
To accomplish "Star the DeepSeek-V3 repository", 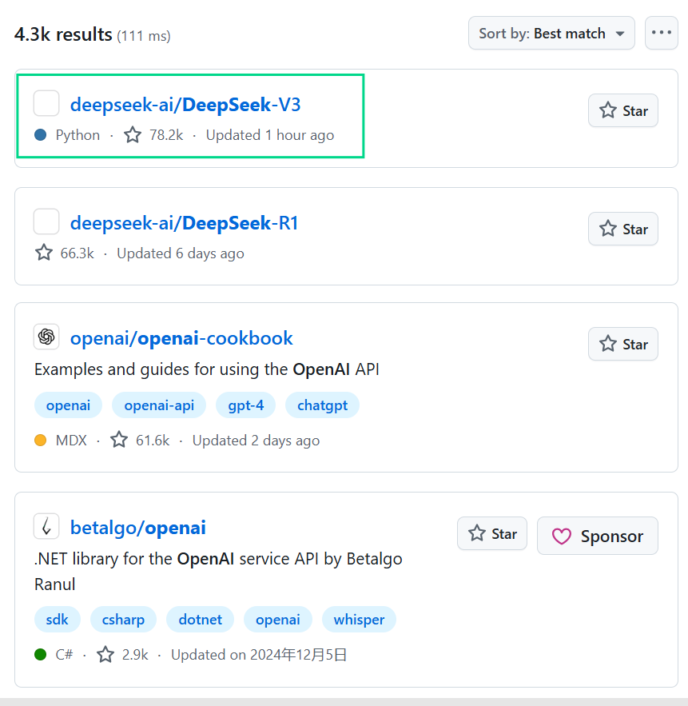I will point(622,110).
